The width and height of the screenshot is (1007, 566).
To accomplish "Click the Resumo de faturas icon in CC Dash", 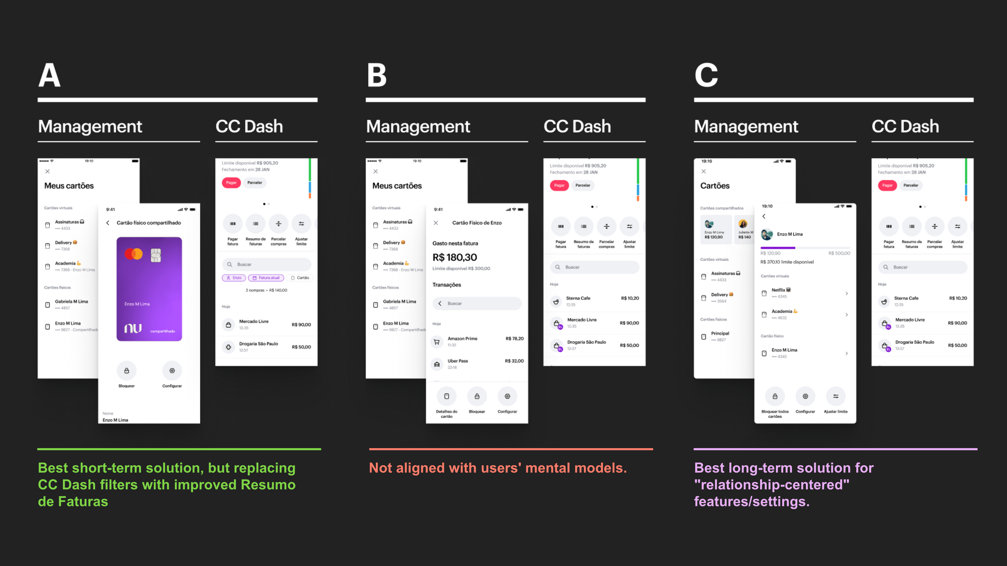I will [x=256, y=224].
